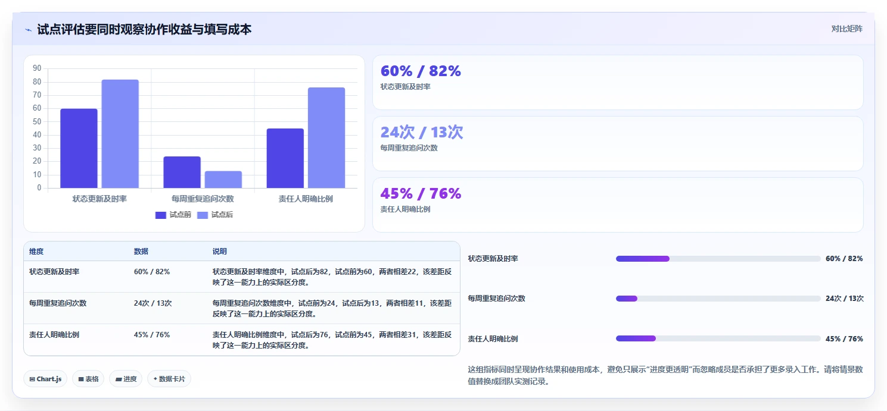Viewport: 887px width, 411px height.
Task: Click the 试点后 bar for 责任人明确比例
Action: coord(326,137)
